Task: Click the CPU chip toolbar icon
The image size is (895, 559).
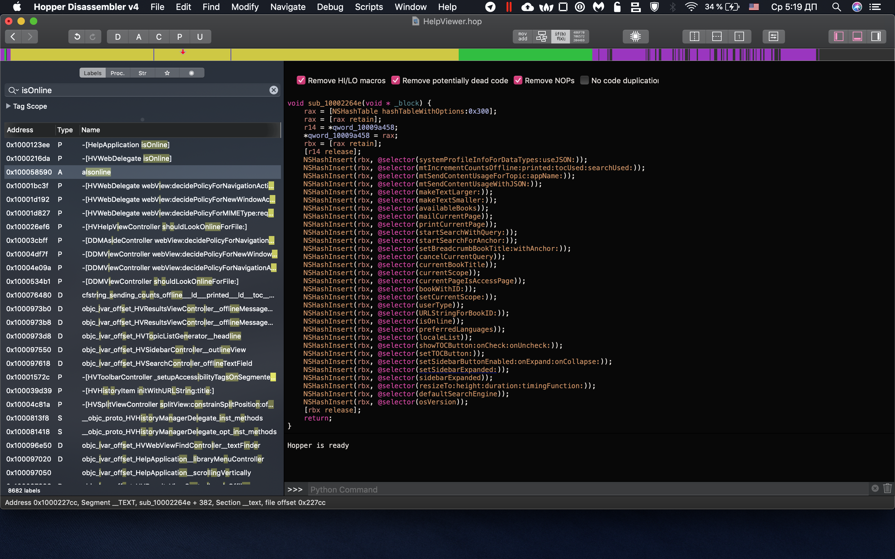Action: point(635,36)
